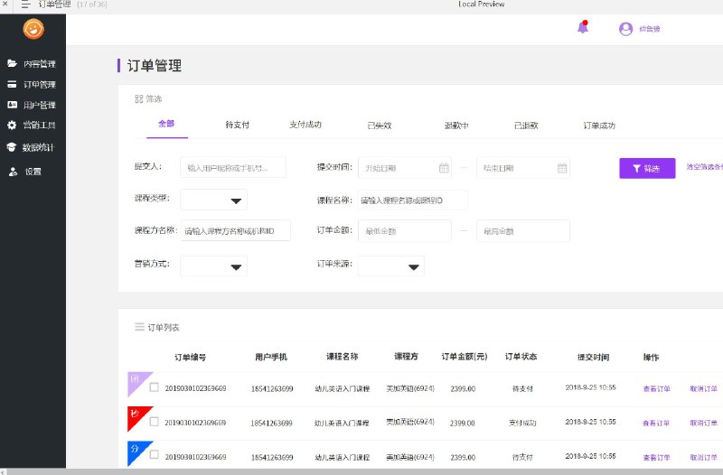Click the data statistics graduation-cap icon

pyautogui.click(x=12, y=147)
